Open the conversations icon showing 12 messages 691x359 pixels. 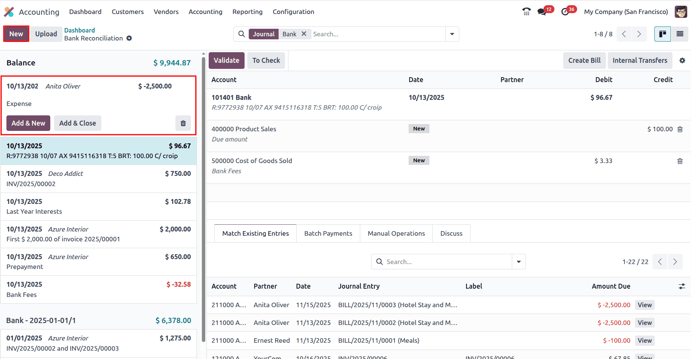pos(542,12)
